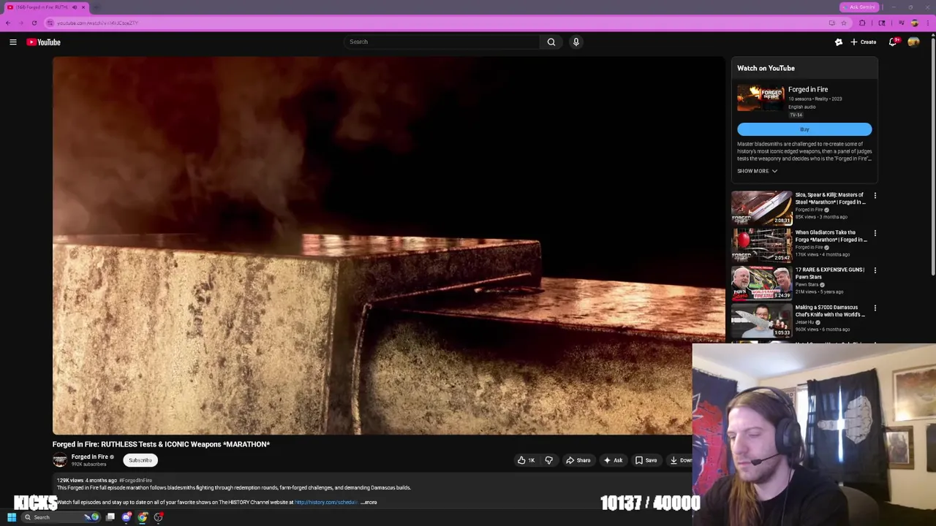936x526 pixels.
Task: Open browser three-dot menu
Action: point(929,23)
